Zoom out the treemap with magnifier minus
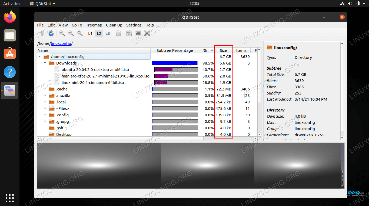Screen dimensions: 369x206 pos(71,33)
